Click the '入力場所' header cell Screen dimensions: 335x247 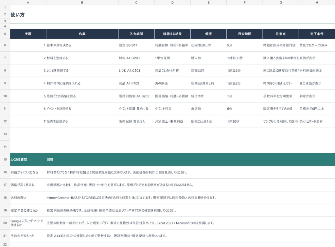(136, 34)
